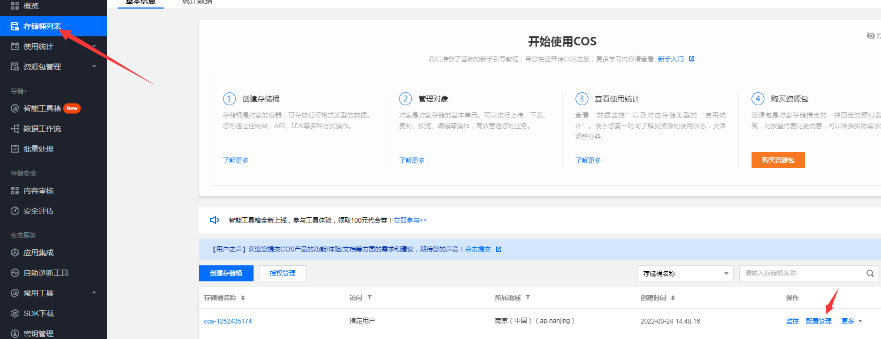881x339 pixels.
Task: Expand the 使用统计 sidebar menu
Action: pos(94,46)
